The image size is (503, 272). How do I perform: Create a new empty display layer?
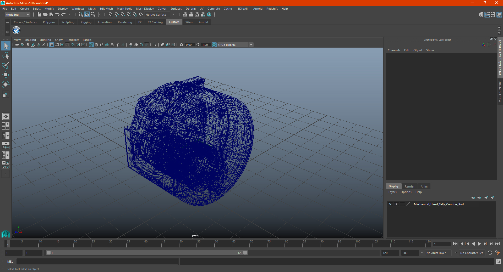[x=486, y=197]
